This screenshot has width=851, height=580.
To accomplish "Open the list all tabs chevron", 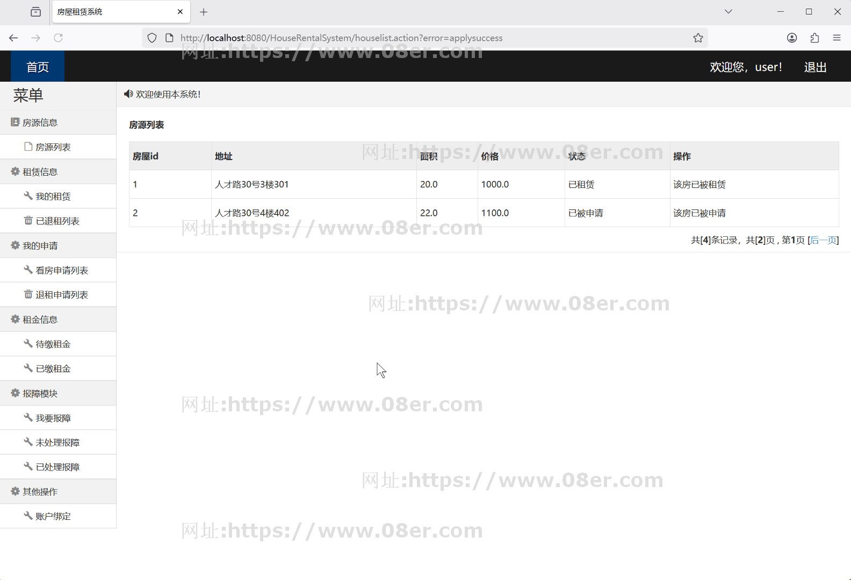I will tap(729, 11).
